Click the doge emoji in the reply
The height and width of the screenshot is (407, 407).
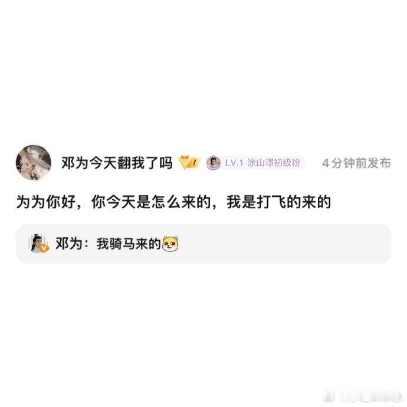pos(170,244)
